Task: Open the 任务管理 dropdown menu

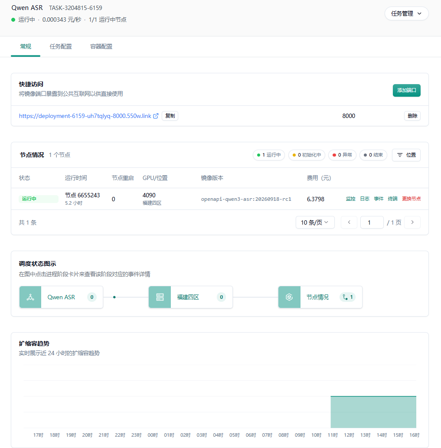Action: click(406, 13)
